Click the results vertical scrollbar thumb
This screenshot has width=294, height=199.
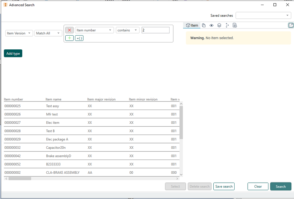[x=181, y=123]
